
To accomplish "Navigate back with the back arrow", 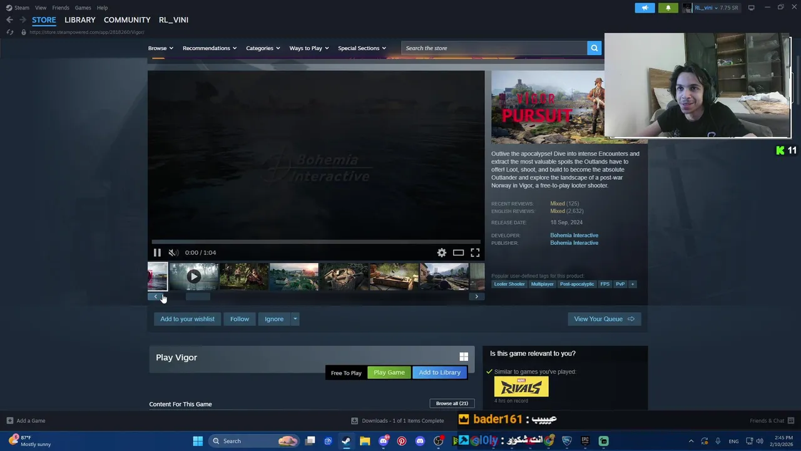I will pos(9,20).
